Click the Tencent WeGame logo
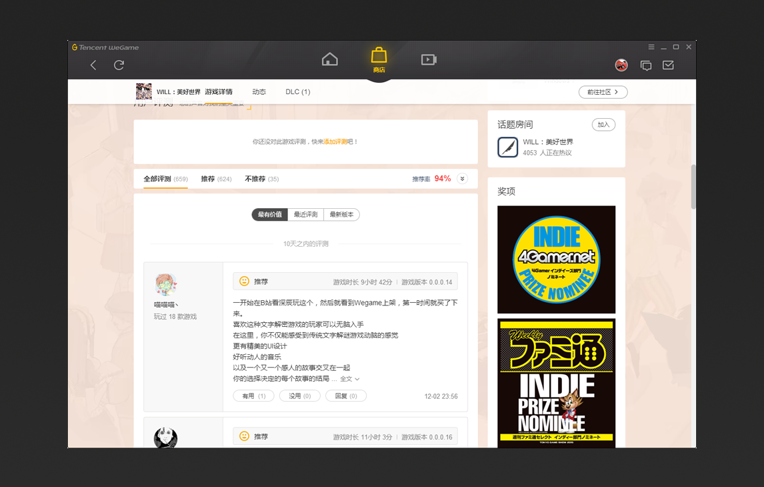This screenshot has height=487, width=764. (105, 47)
